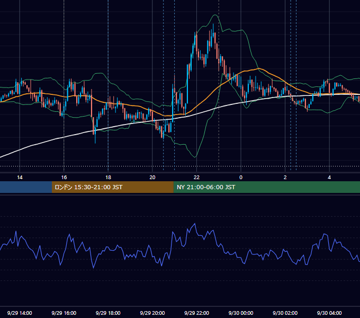Click the hour 18 axis label
Screen dimensions: 360x318
coord(108,178)
